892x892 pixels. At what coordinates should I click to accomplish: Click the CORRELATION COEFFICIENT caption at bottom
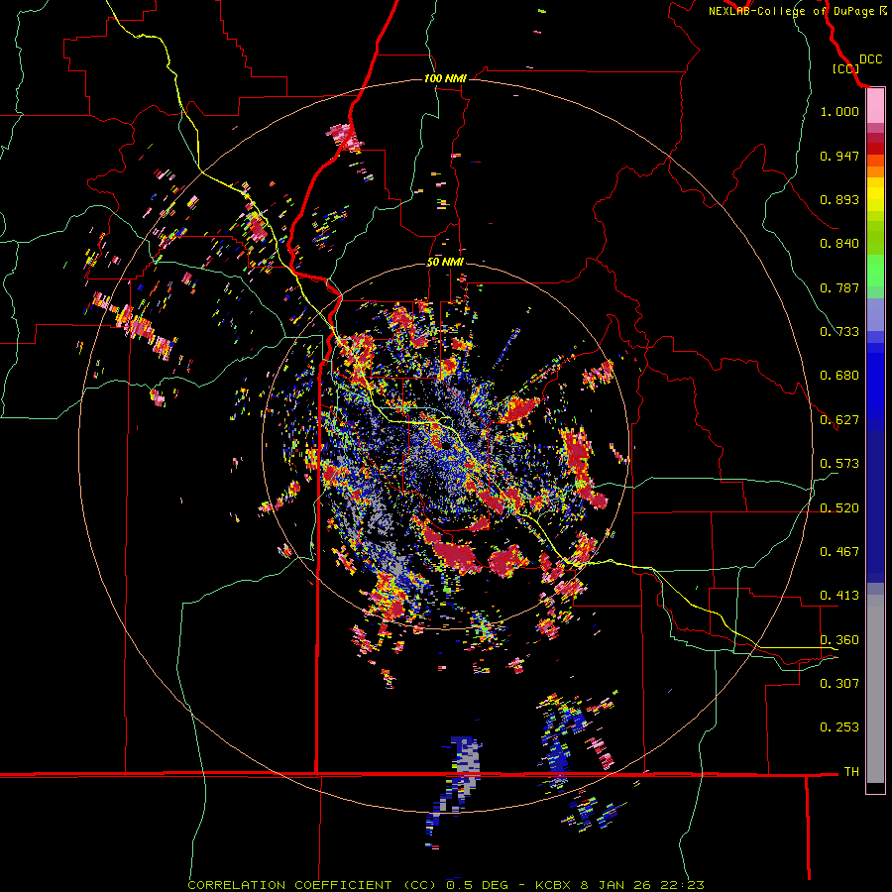[446, 885]
